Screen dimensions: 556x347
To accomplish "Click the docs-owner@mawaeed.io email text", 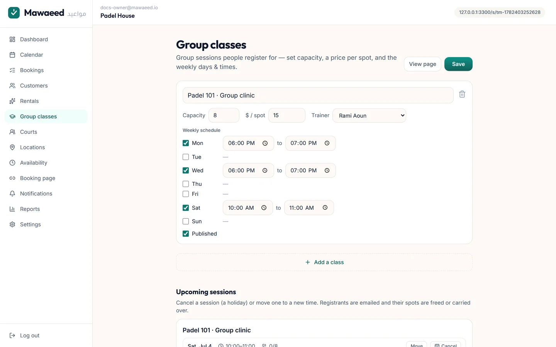I will pyautogui.click(x=129, y=8).
